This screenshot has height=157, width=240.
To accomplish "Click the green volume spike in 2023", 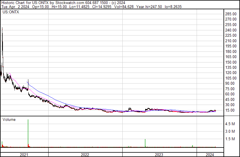I will (x=145, y=143).
